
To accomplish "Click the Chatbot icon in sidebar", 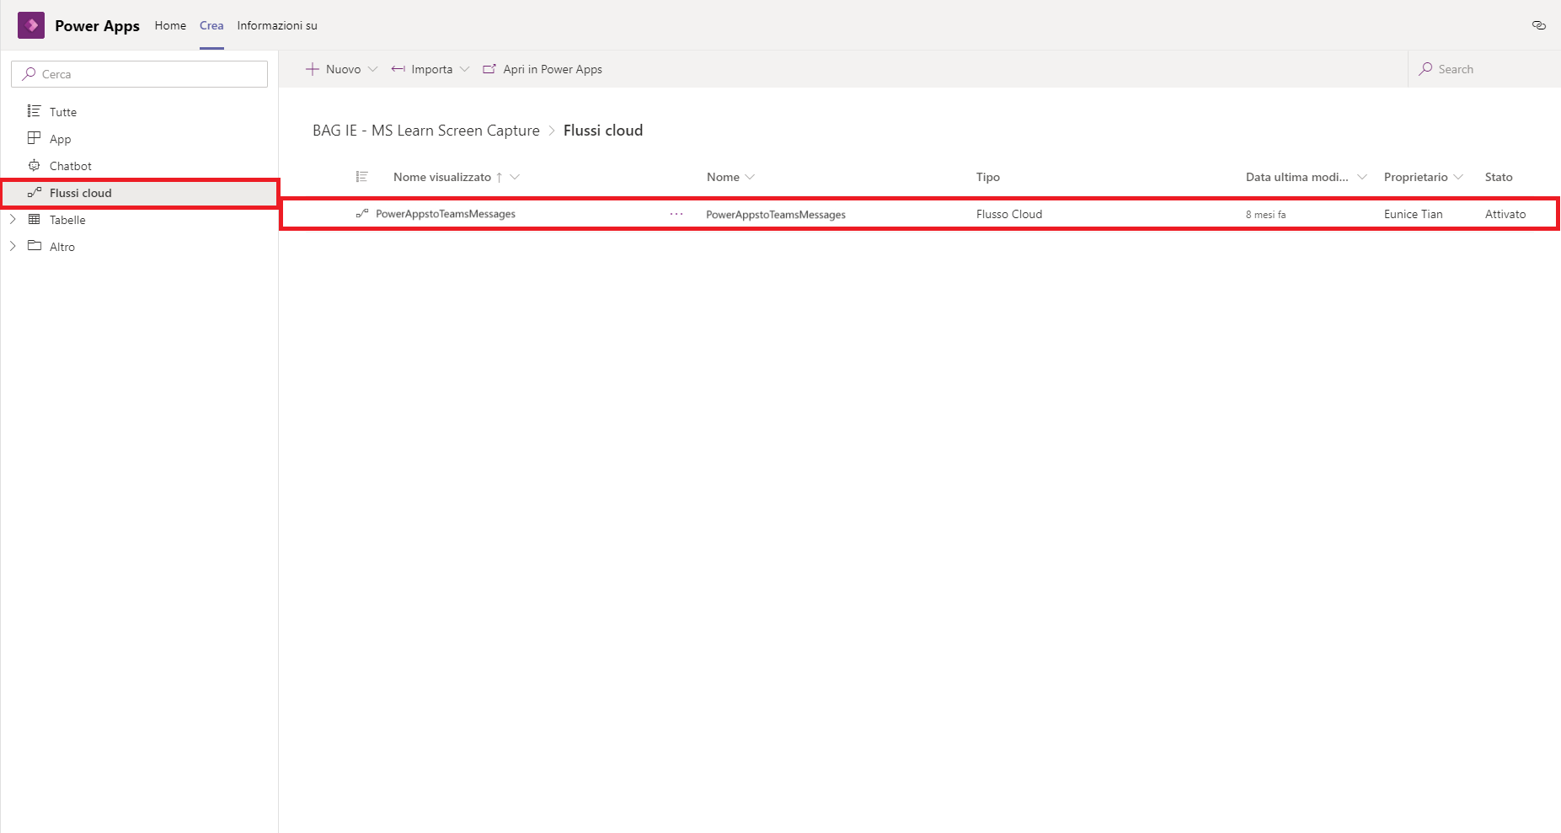I will (35, 166).
